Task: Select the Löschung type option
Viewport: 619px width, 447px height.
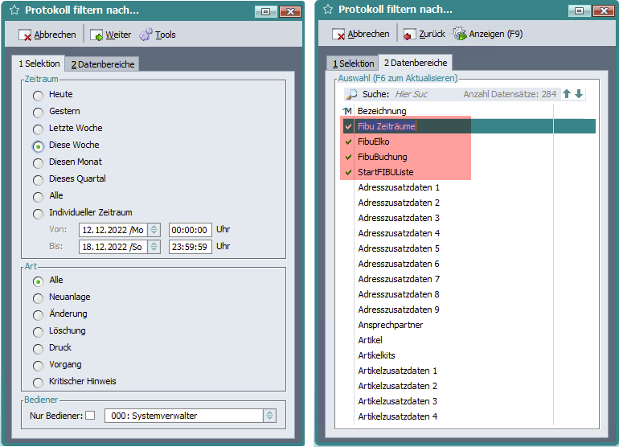Action: pos(38,331)
